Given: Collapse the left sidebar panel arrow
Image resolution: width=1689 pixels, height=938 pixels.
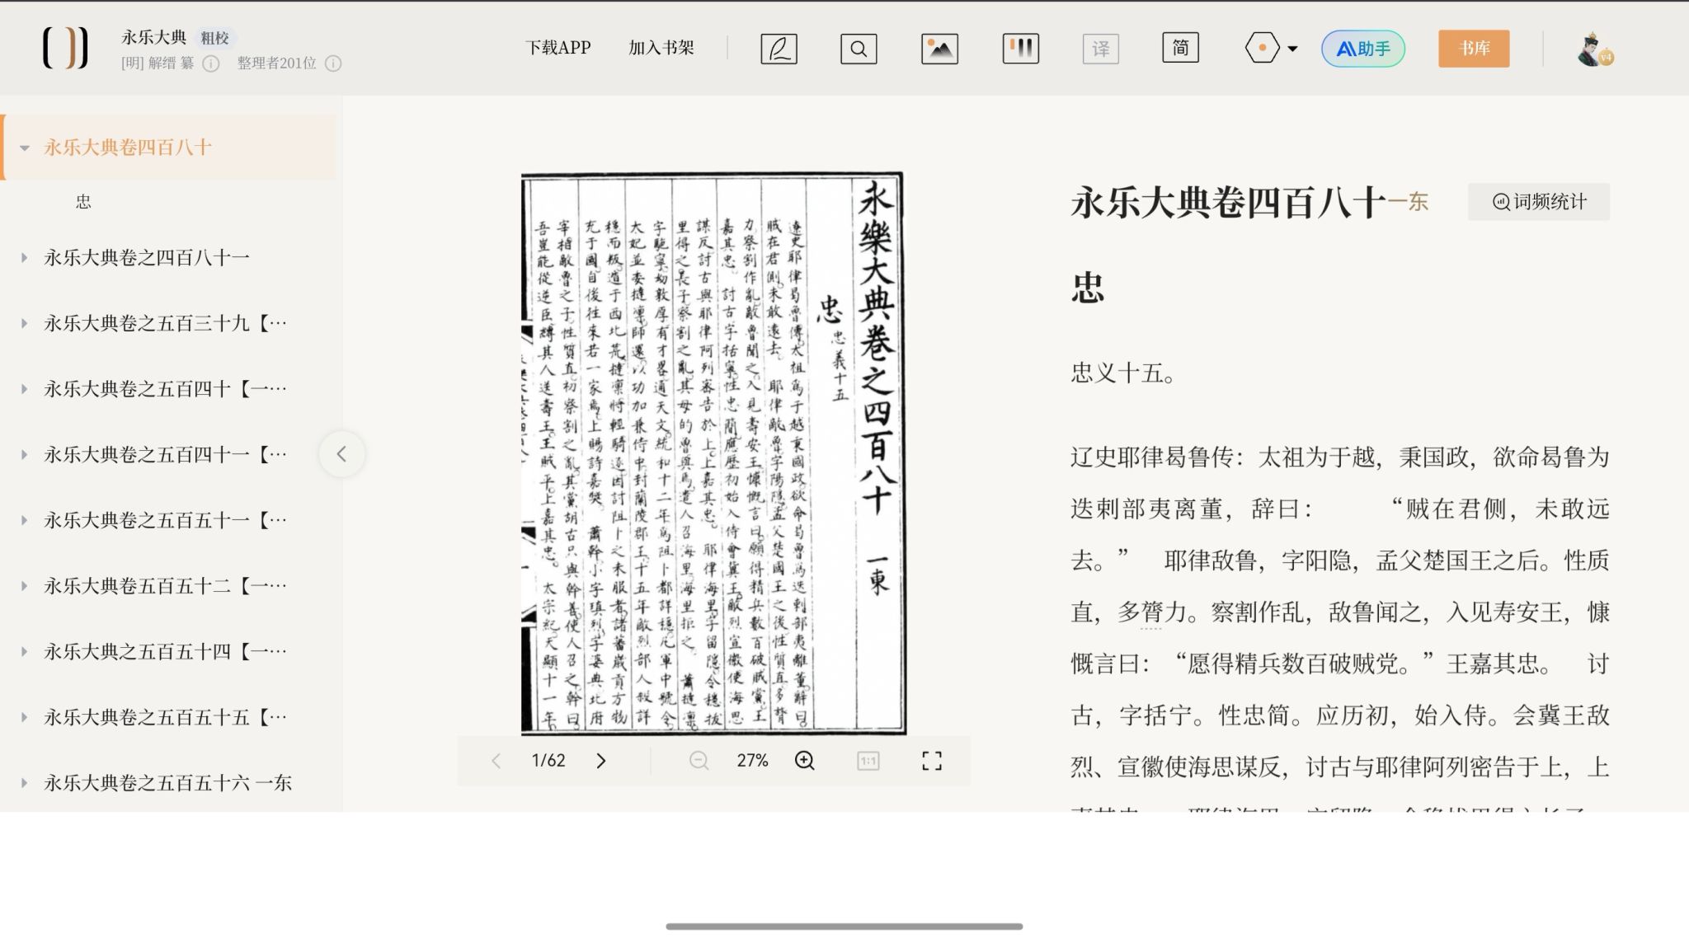Looking at the screenshot, I should click(341, 453).
